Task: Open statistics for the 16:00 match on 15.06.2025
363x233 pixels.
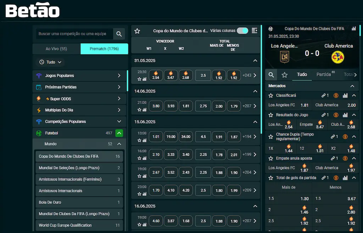Action: point(145,158)
